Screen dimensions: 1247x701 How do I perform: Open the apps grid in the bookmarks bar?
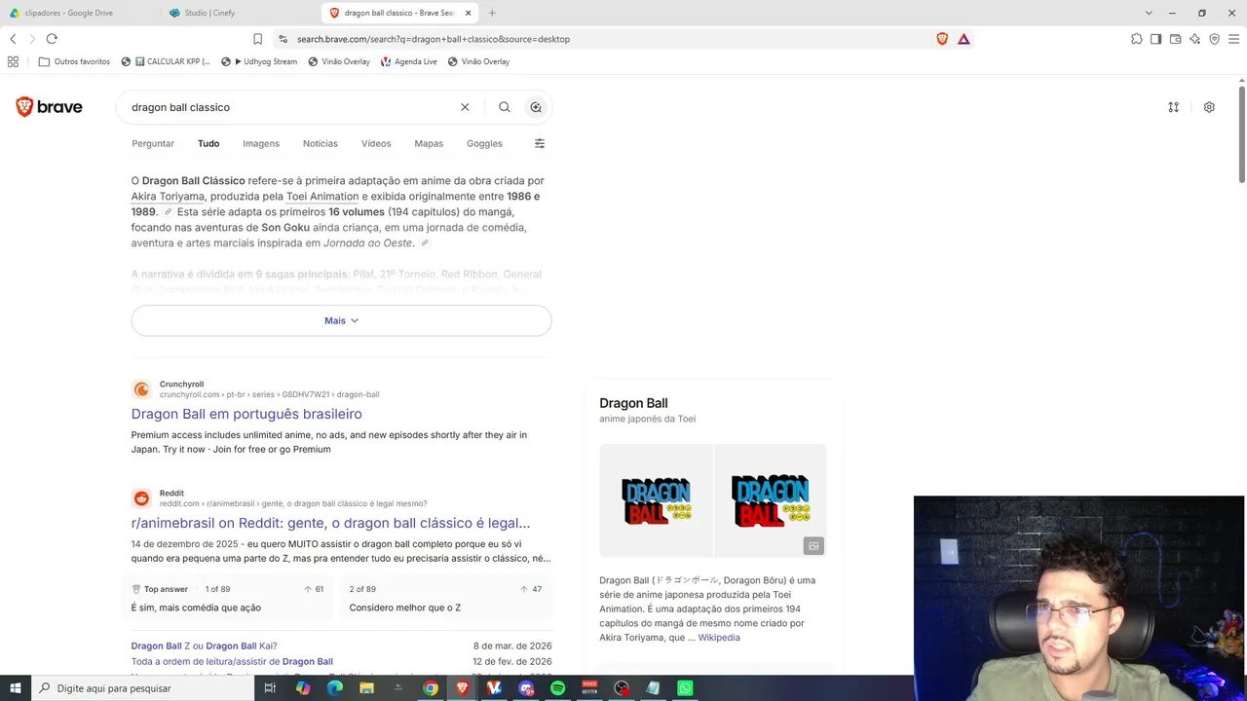(13, 61)
